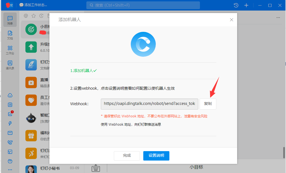
Task: Click the 复制 button to copy webhook
Action: [208, 104]
